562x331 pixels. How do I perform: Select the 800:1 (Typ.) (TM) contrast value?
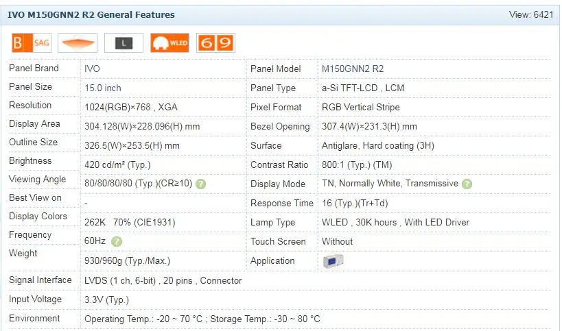coord(357,165)
